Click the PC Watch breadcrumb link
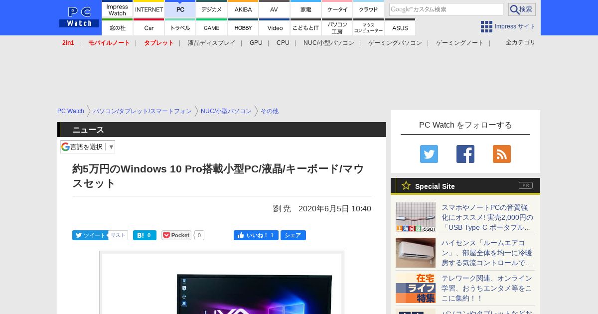Screen dimensions: 598x314 71,111
